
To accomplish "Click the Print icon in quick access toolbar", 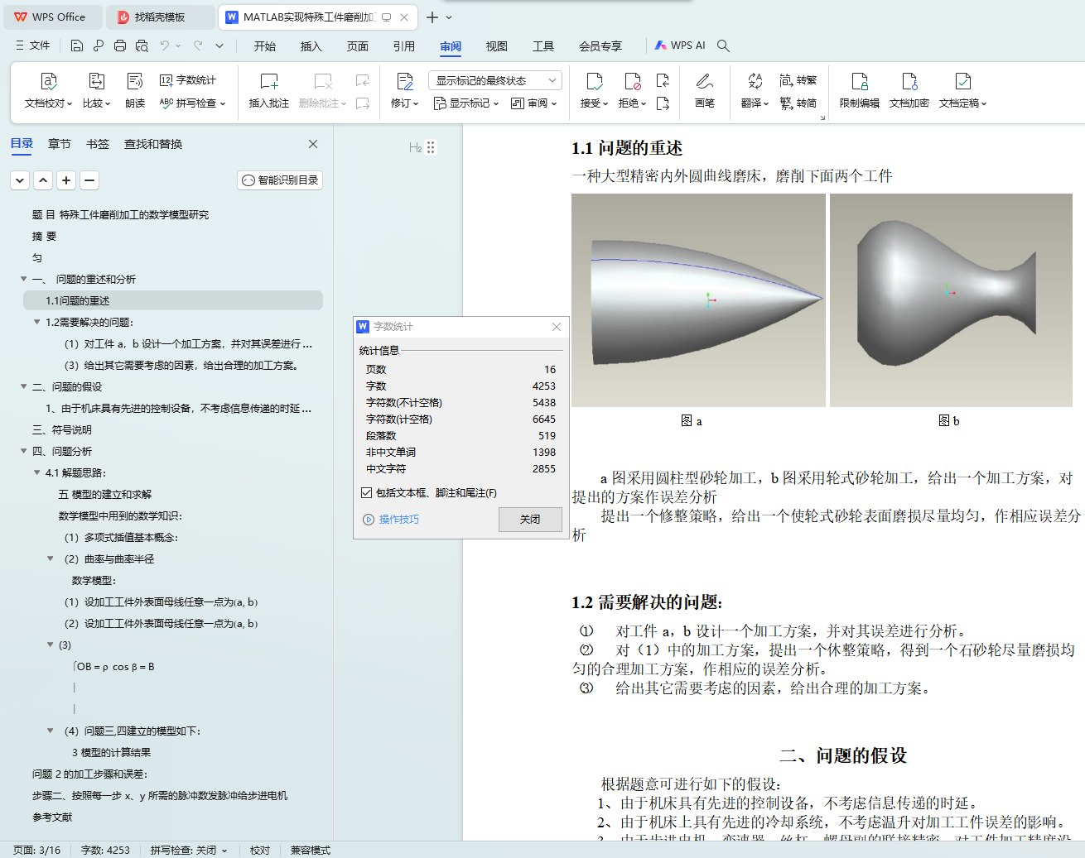I will click(120, 46).
